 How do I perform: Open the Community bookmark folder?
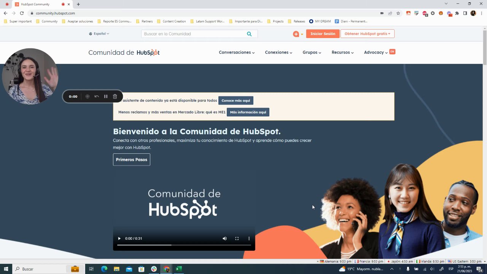pos(47,21)
